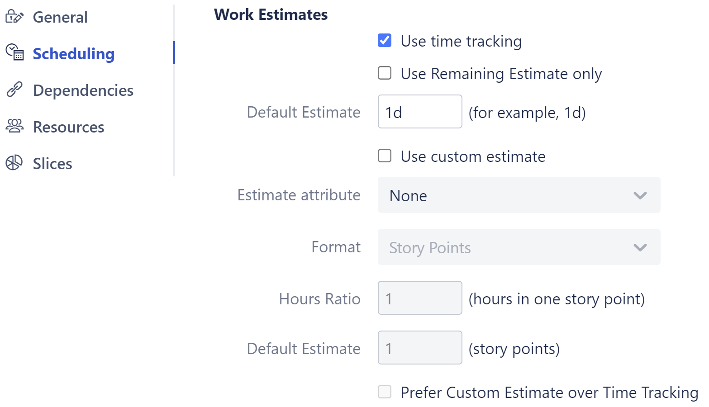Click the Dependencies chain link icon
The width and height of the screenshot is (709, 407).
click(14, 90)
